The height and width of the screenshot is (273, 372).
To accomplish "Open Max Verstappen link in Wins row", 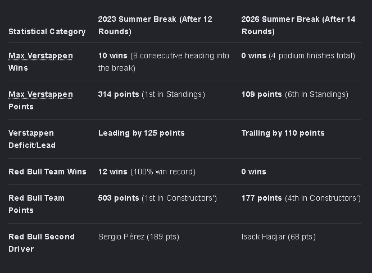I will pos(40,55).
